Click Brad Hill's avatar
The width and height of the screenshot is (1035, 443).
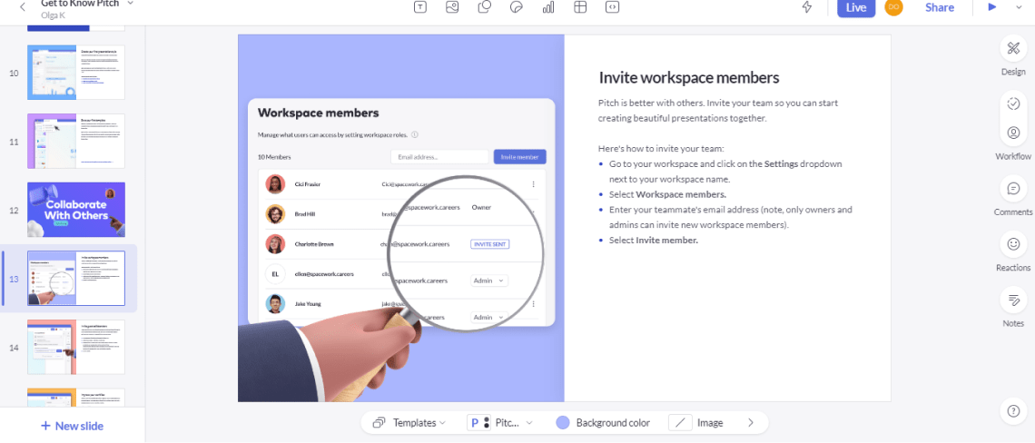pos(275,214)
